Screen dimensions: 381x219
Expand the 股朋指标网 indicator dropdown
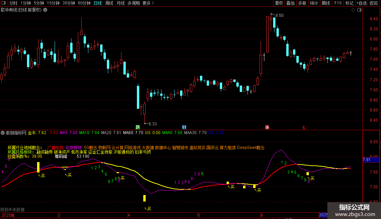click(x=3, y=133)
